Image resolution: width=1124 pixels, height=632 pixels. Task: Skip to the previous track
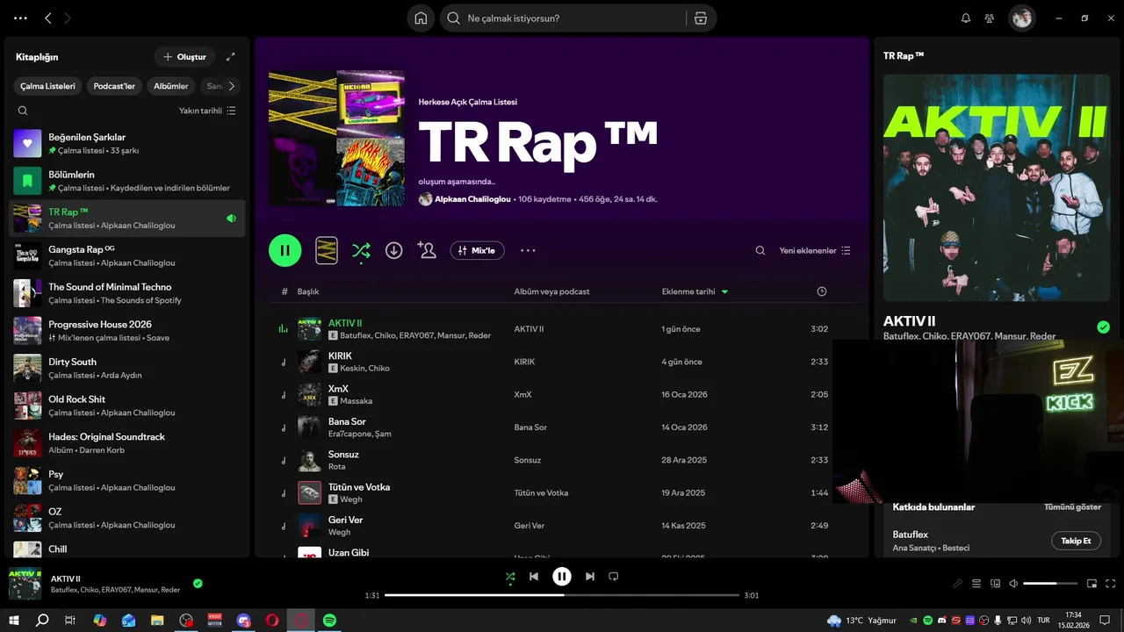pyautogui.click(x=534, y=577)
